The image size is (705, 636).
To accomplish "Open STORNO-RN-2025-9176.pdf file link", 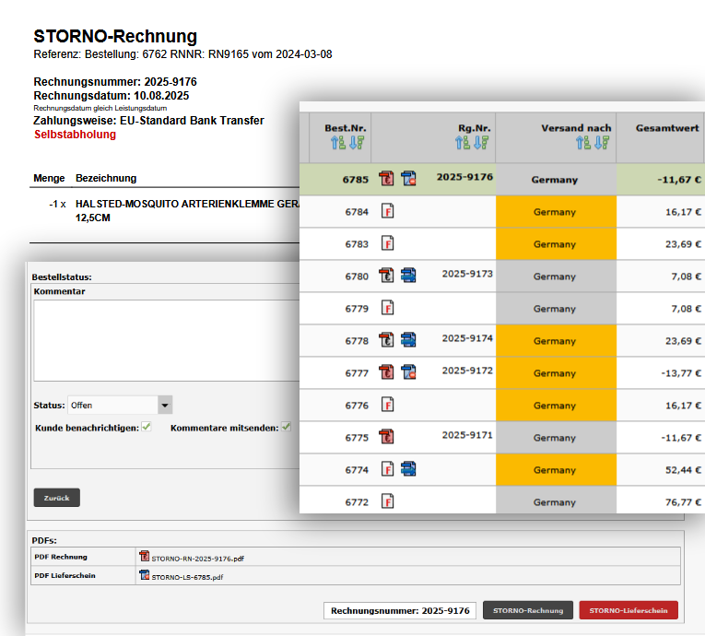I will (x=197, y=558).
